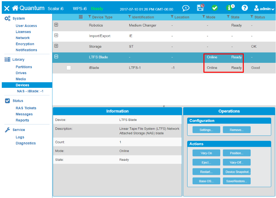Screen dimensions: 276x198
Task: Open Diagnostics under Service
Action: click(x=26, y=143)
